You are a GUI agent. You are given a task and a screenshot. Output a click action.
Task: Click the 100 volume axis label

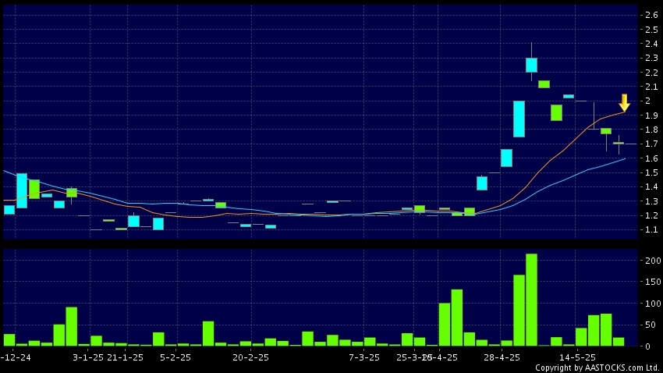pyautogui.click(x=654, y=304)
